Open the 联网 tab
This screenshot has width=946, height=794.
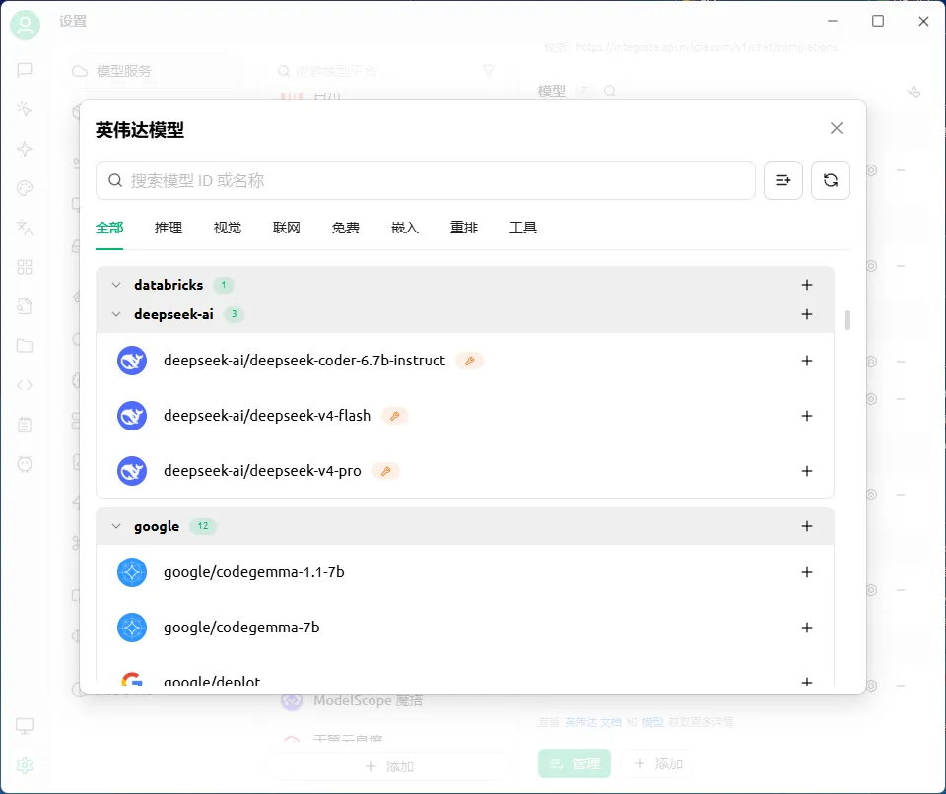287,228
